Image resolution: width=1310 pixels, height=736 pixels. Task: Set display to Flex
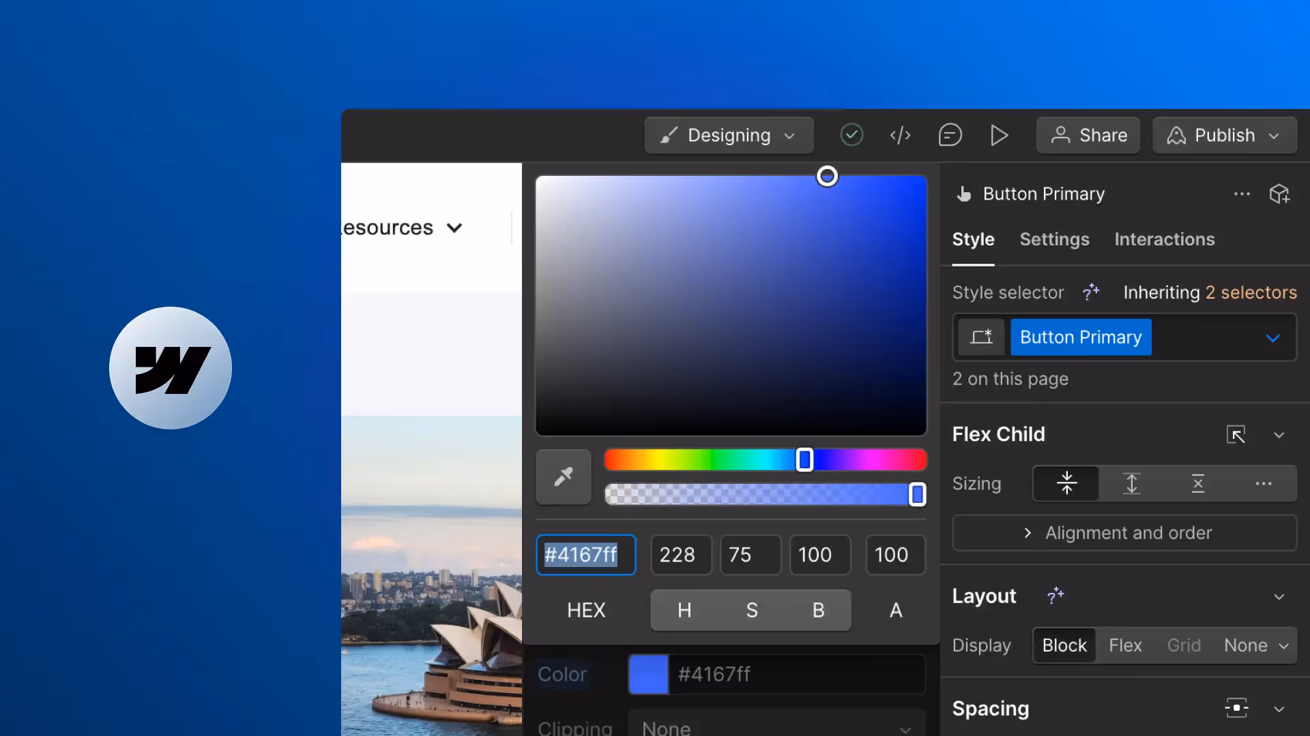click(1124, 645)
